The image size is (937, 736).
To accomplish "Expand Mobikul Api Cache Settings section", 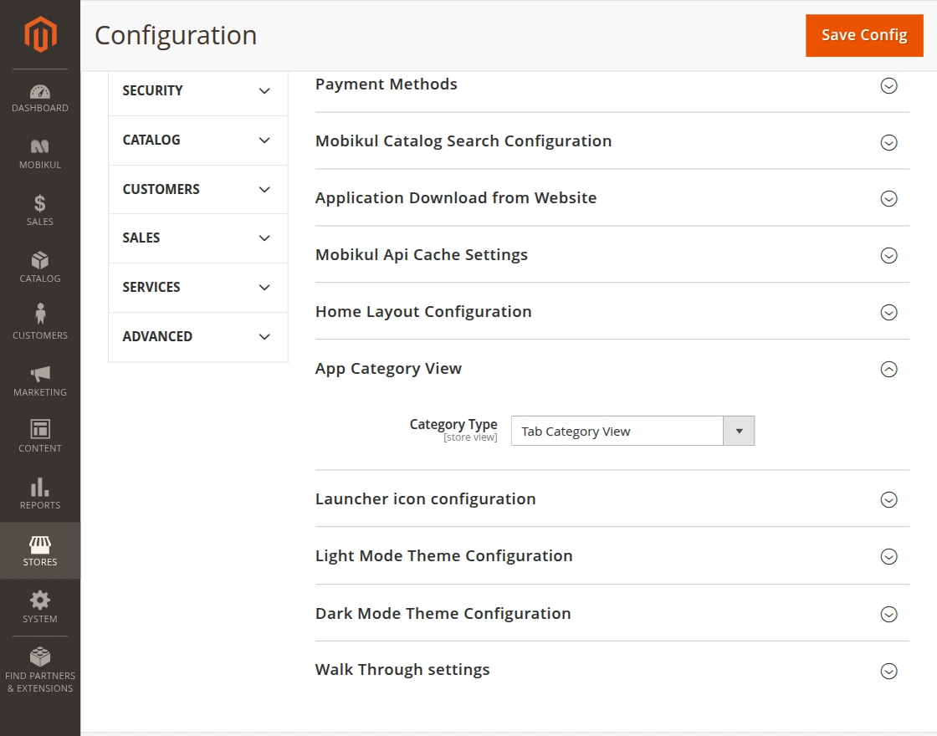I will pyautogui.click(x=612, y=255).
